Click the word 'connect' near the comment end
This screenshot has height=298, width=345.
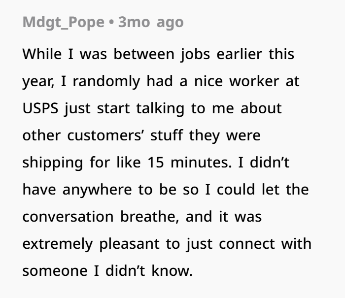(247, 244)
